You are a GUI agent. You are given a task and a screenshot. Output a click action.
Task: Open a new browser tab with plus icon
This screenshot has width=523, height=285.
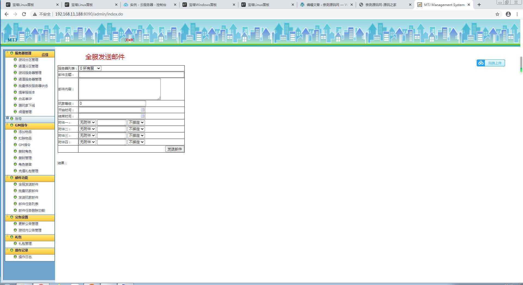[x=479, y=5]
